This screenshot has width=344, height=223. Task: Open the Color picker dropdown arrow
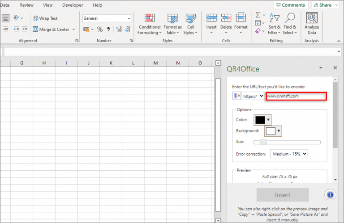[x=268, y=120]
